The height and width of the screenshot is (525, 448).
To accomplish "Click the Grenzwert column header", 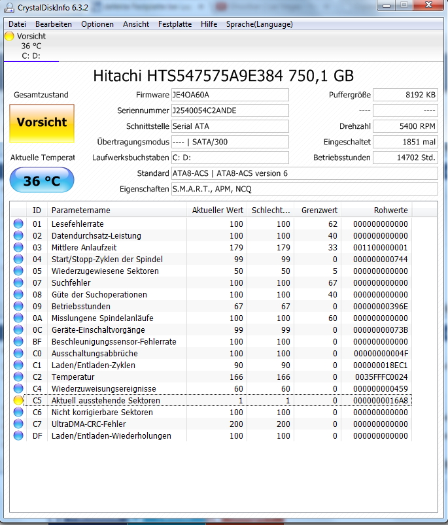I will 318,211.
